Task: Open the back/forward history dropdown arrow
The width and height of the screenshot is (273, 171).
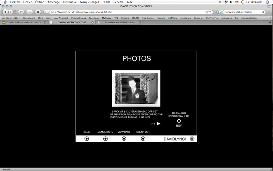Action: point(15,12)
